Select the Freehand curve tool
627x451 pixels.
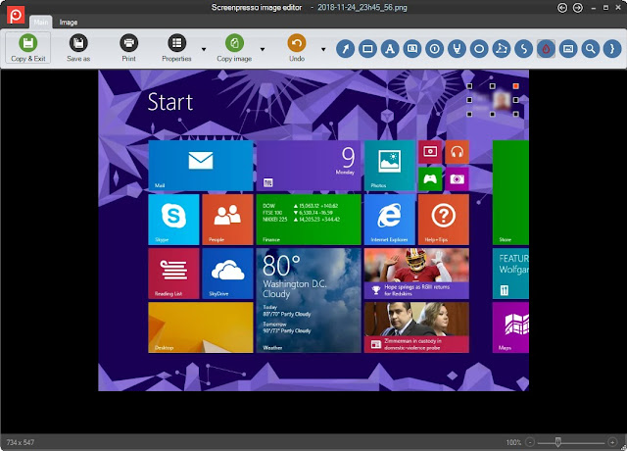click(524, 49)
